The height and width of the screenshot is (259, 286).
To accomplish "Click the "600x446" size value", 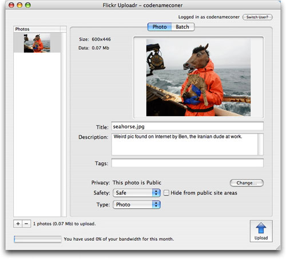I will tap(101, 39).
